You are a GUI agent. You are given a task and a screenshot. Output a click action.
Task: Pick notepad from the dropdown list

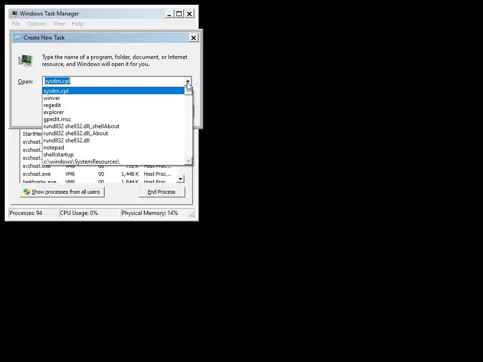tap(113, 148)
